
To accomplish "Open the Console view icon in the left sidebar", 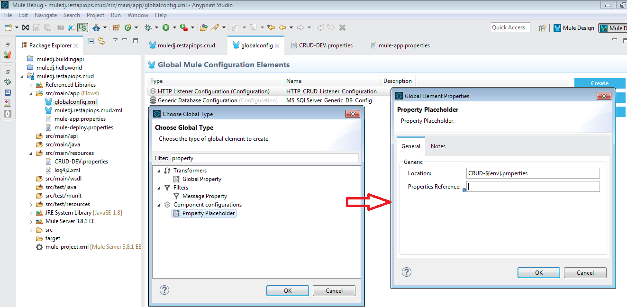I will [x=8, y=92].
